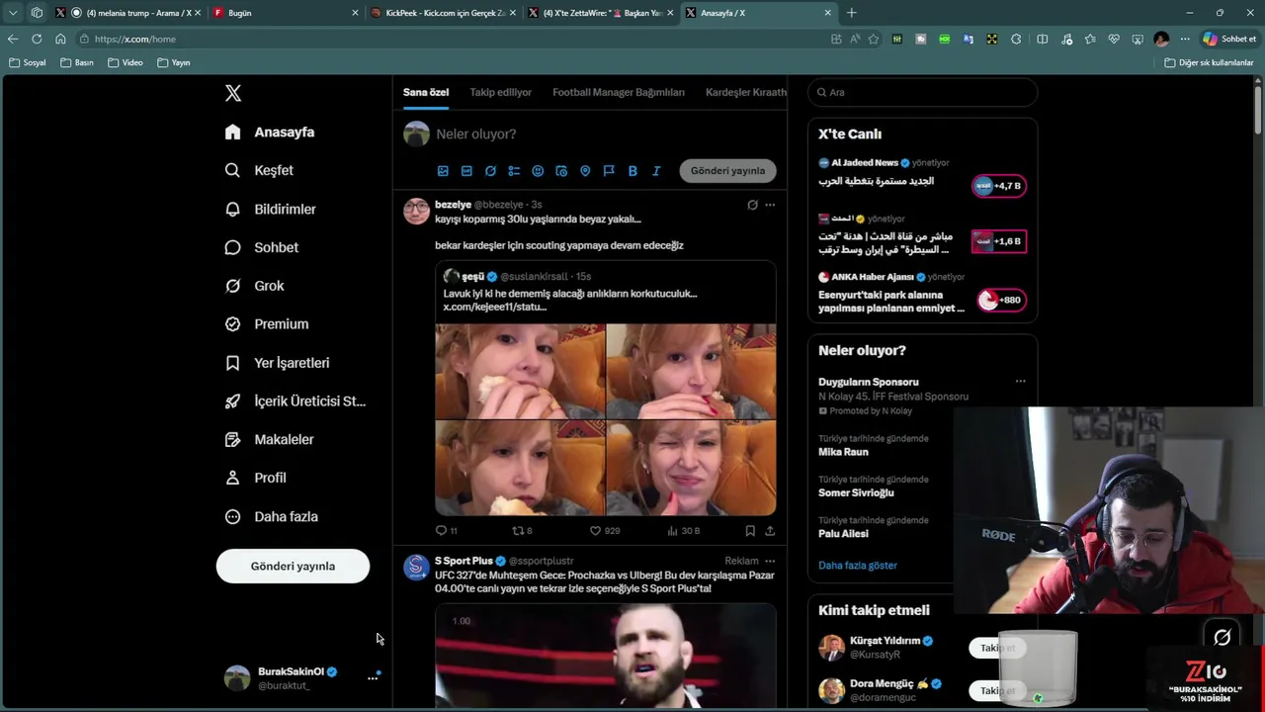
Task: Add poll icon in composer
Action: pos(514,171)
